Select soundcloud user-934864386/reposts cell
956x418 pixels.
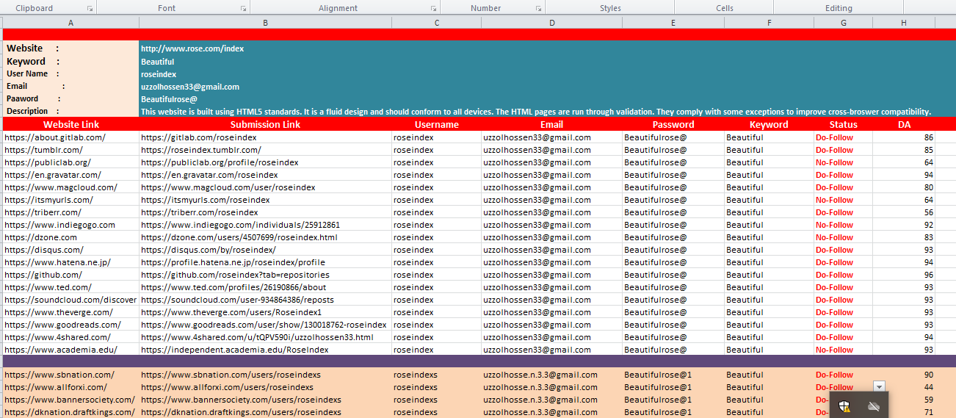point(265,300)
